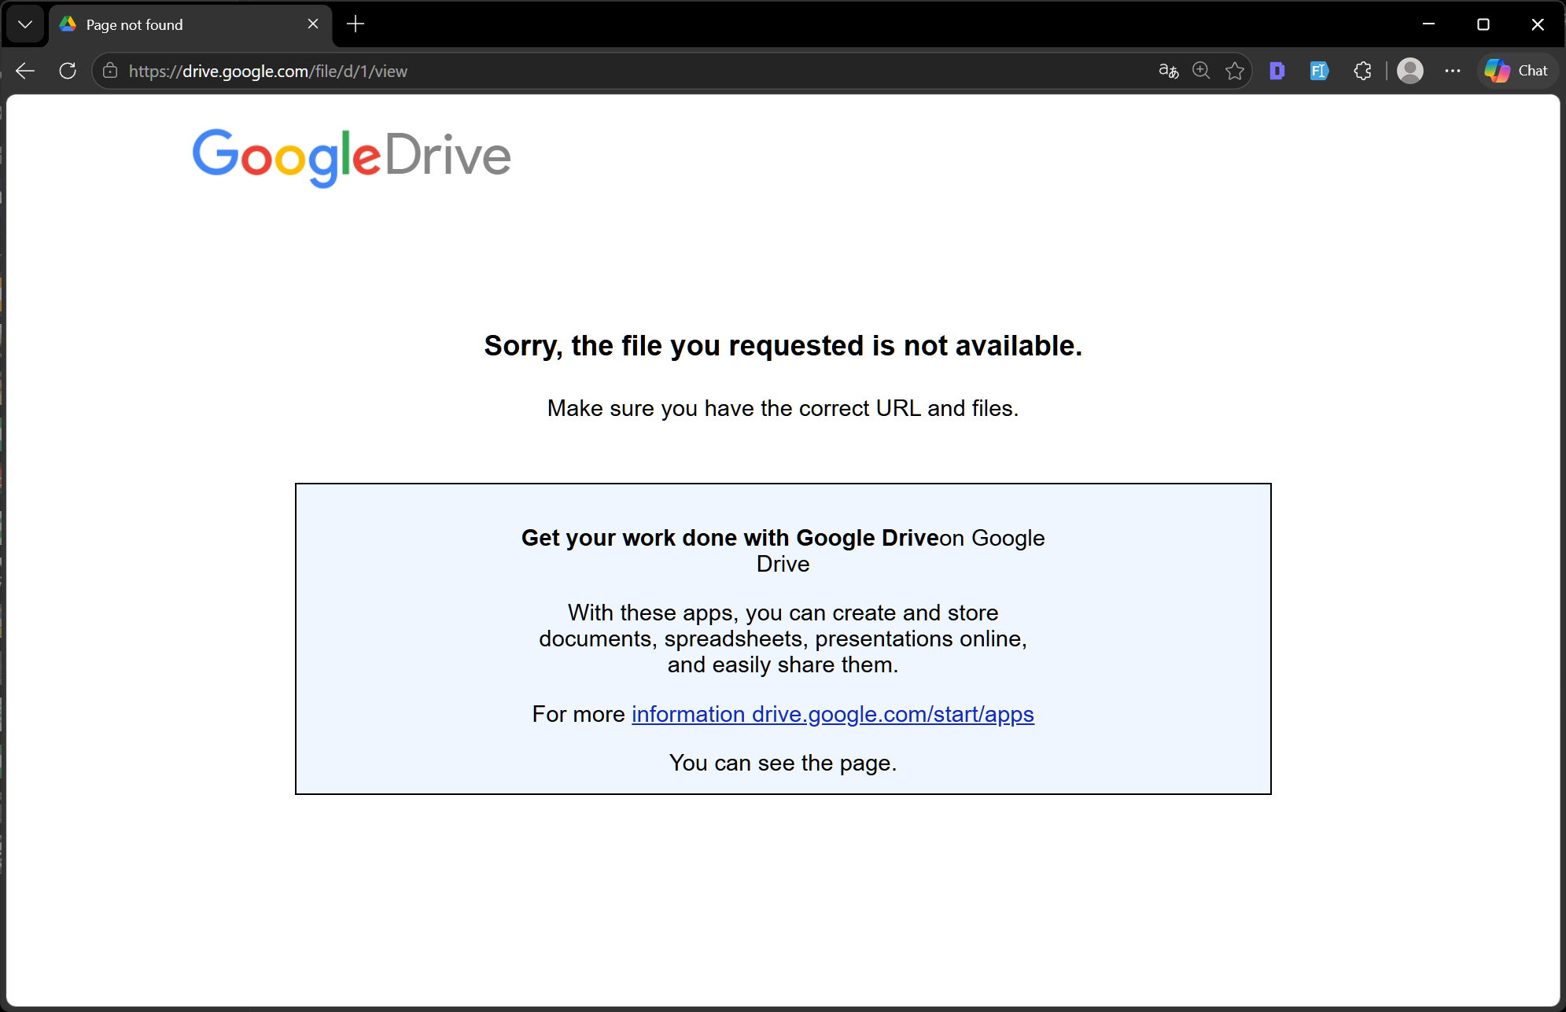Click the zoom magnifier icon
The image size is (1566, 1012).
pos(1201,71)
